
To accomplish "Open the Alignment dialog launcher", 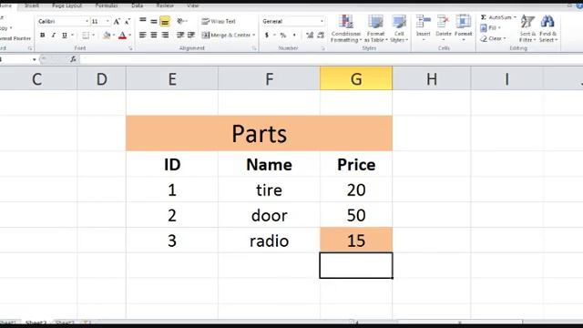I will tap(254, 48).
